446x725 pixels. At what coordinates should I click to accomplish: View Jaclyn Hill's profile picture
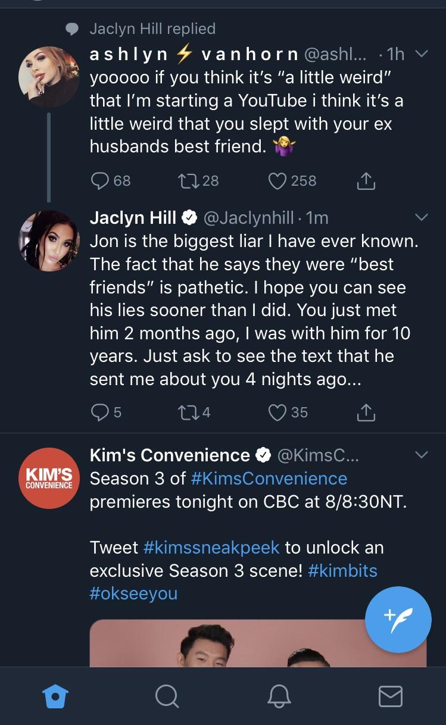click(49, 240)
